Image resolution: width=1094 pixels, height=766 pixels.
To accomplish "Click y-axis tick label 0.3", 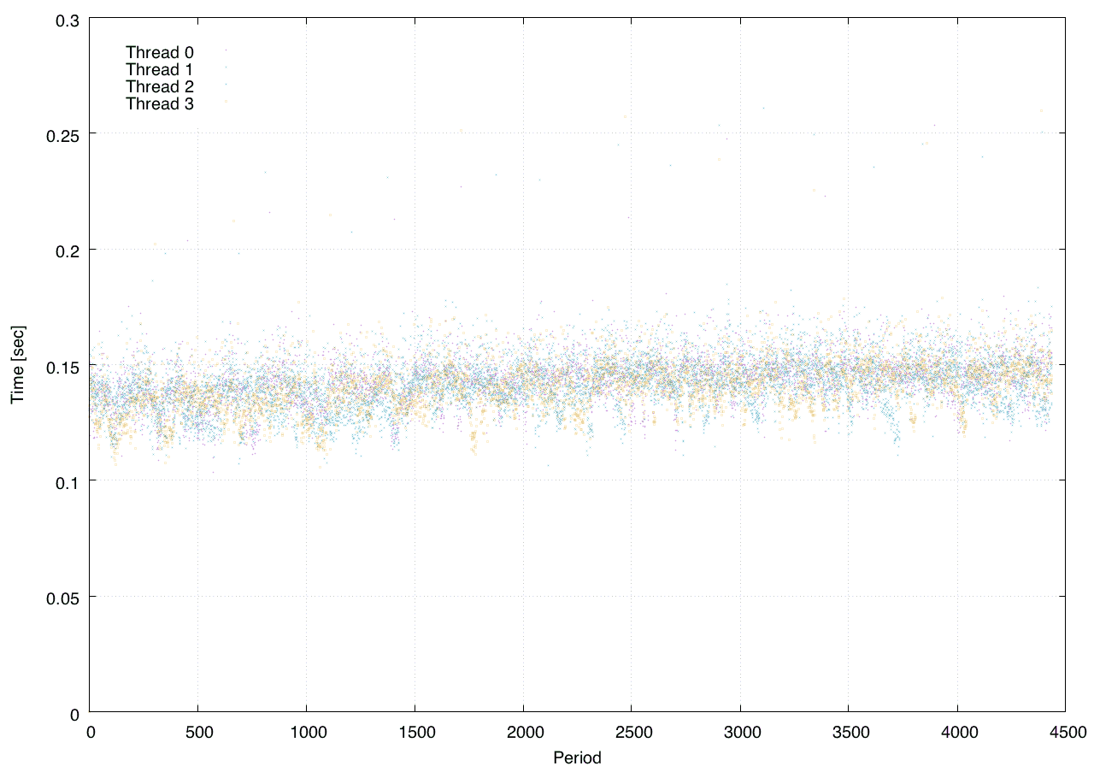I will click(x=67, y=19).
